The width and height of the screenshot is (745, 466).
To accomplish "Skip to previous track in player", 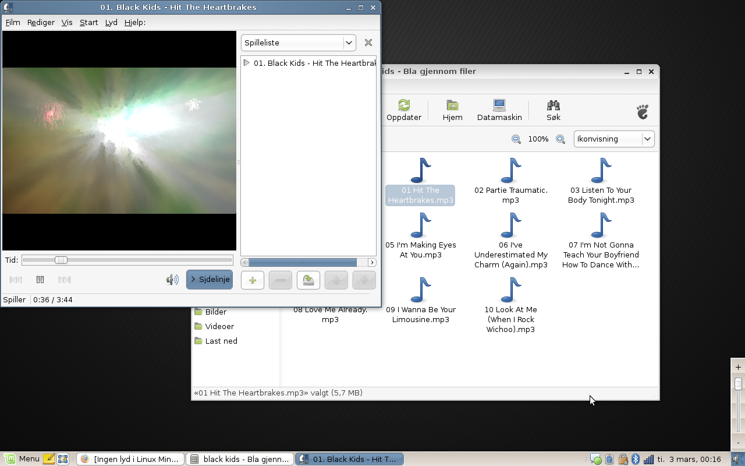I will tap(16, 280).
